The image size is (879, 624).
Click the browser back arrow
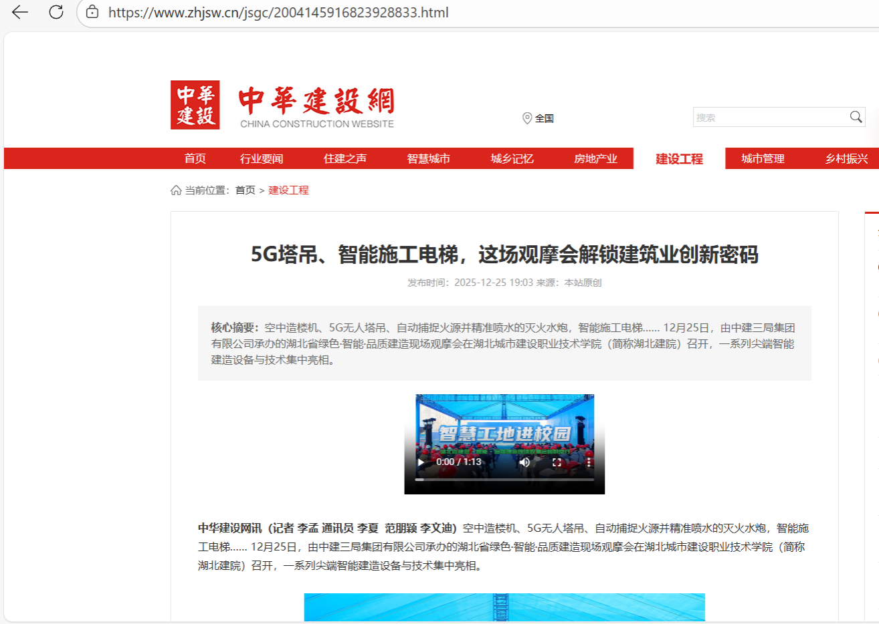[20, 12]
